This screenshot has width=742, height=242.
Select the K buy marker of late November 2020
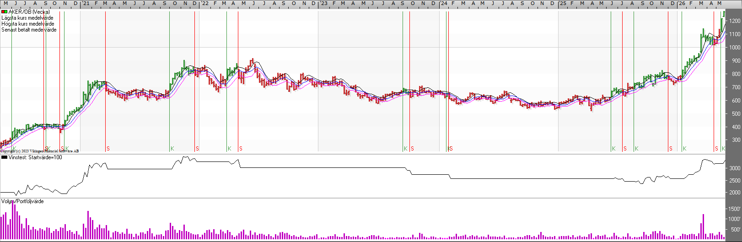(x=67, y=149)
